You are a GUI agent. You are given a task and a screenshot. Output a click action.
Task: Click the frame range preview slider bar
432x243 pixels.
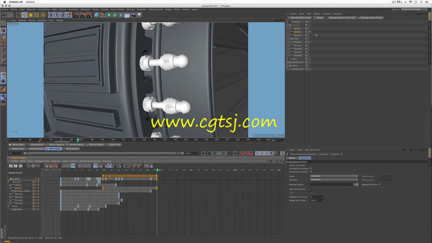click(104, 153)
